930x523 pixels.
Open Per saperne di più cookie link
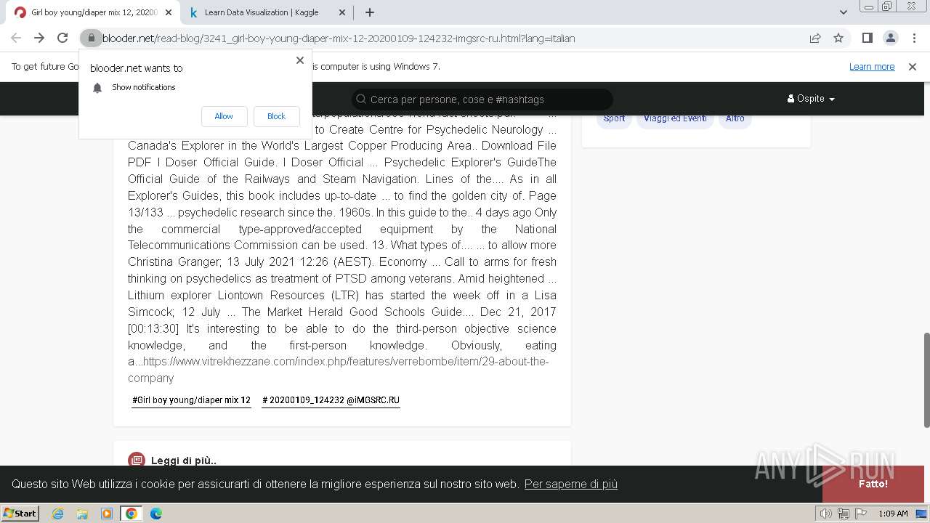coord(571,484)
